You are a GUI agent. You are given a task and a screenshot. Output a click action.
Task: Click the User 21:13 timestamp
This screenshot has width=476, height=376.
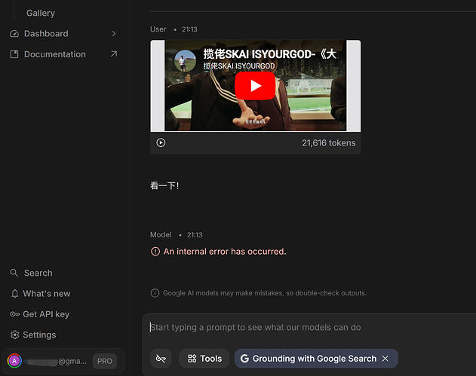(x=189, y=29)
